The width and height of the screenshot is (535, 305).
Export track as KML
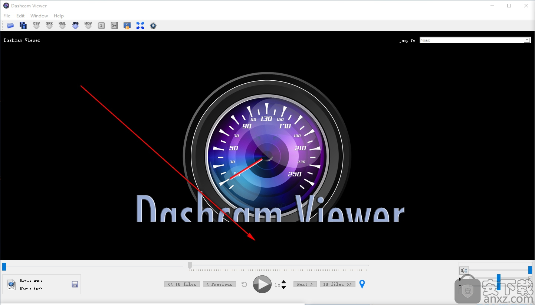point(62,26)
